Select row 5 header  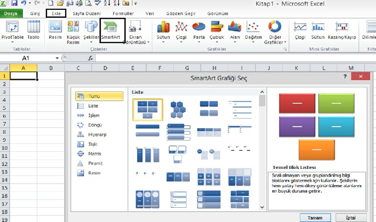pyautogui.click(x=4, y=108)
